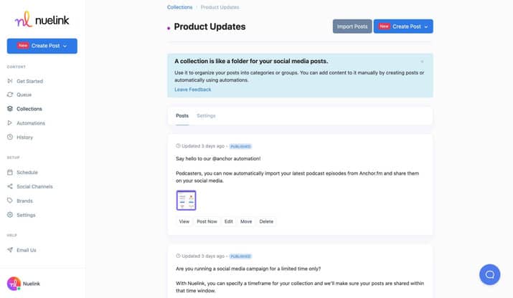Open the History clock icon
Image resolution: width=513 pixels, height=298 pixels.
click(x=10, y=137)
